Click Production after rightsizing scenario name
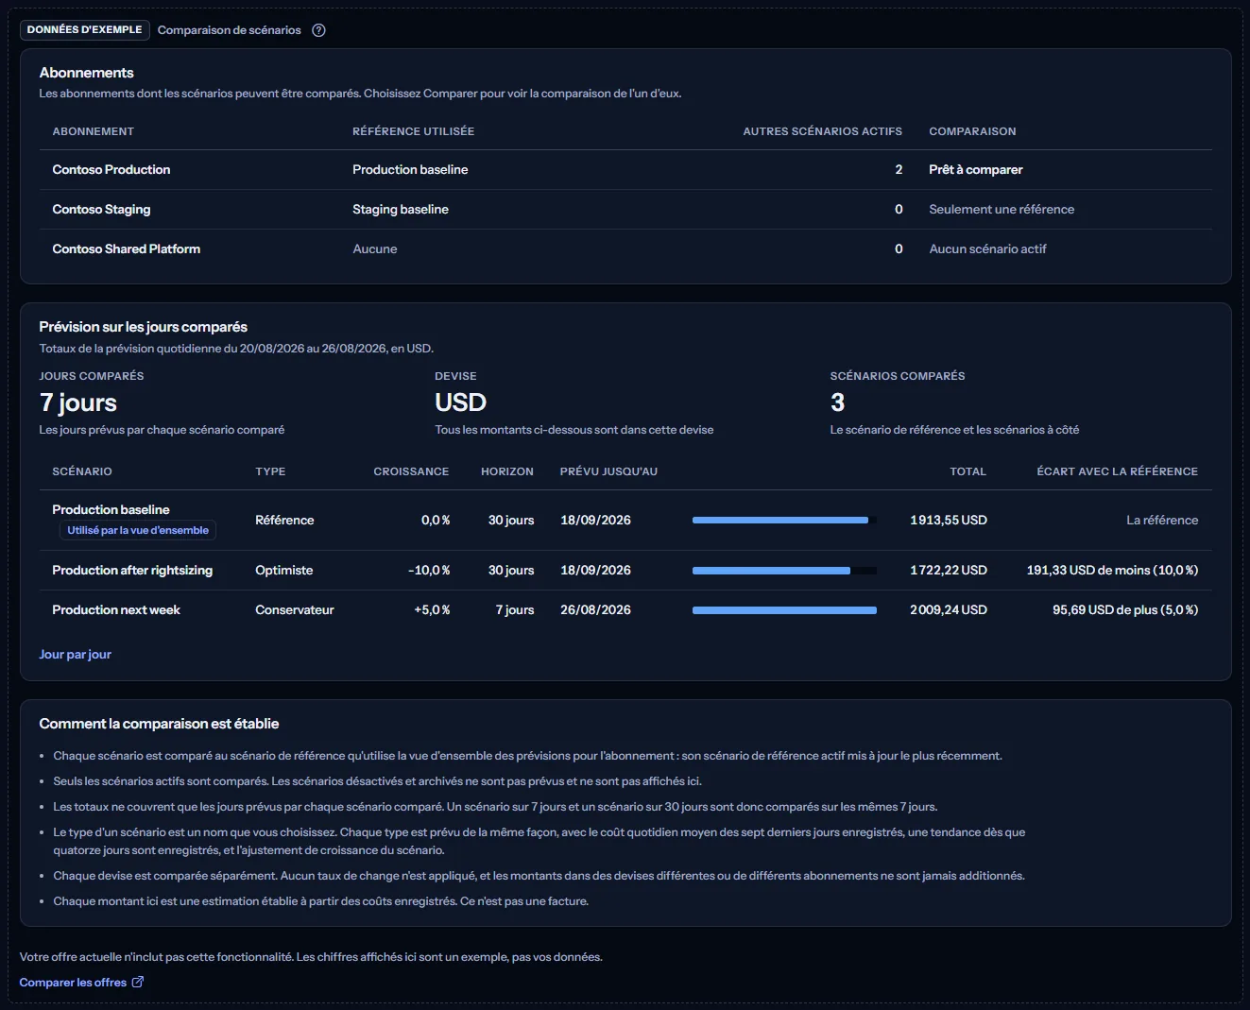Viewport: 1250px width, 1010px height. click(132, 571)
